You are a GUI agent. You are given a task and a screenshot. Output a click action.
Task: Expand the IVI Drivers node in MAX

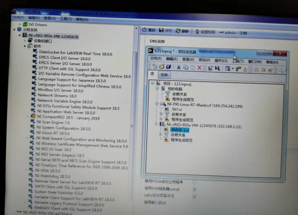click(x=20, y=24)
